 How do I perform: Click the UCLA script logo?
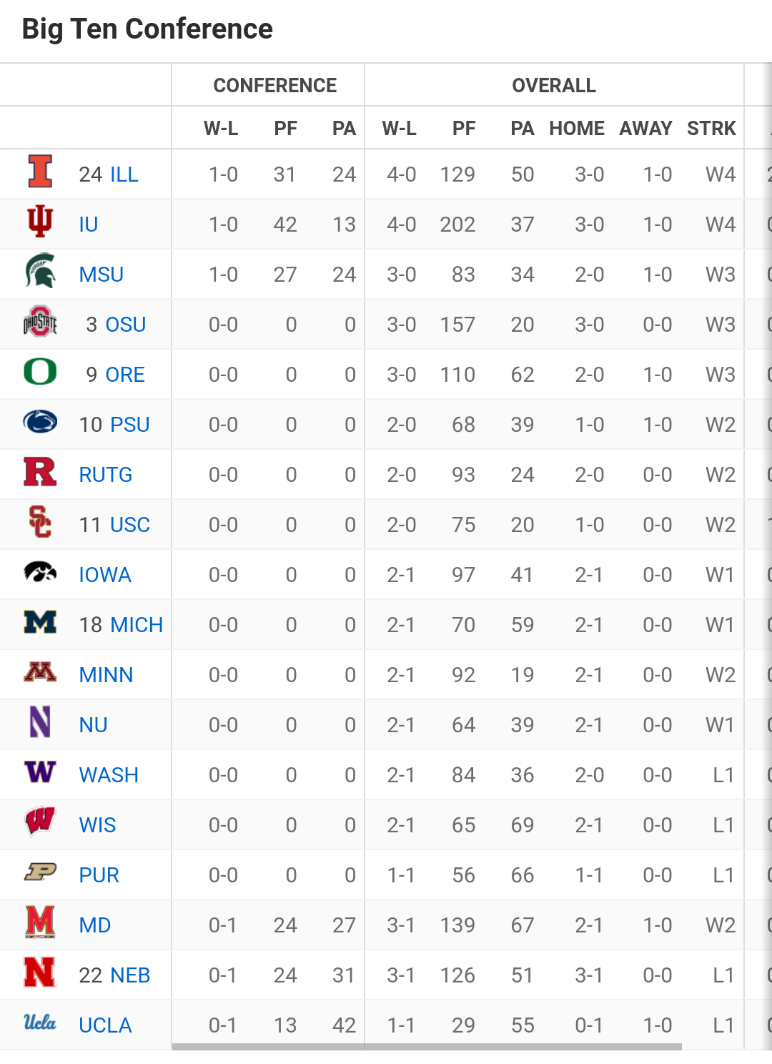click(x=40, y=1023)
